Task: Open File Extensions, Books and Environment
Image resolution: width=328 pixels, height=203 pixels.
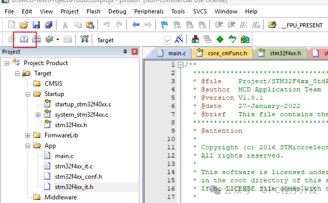Action: click(195, 39)
